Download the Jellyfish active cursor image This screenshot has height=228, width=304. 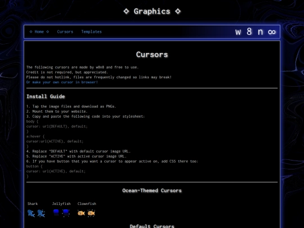coord(66,213)
